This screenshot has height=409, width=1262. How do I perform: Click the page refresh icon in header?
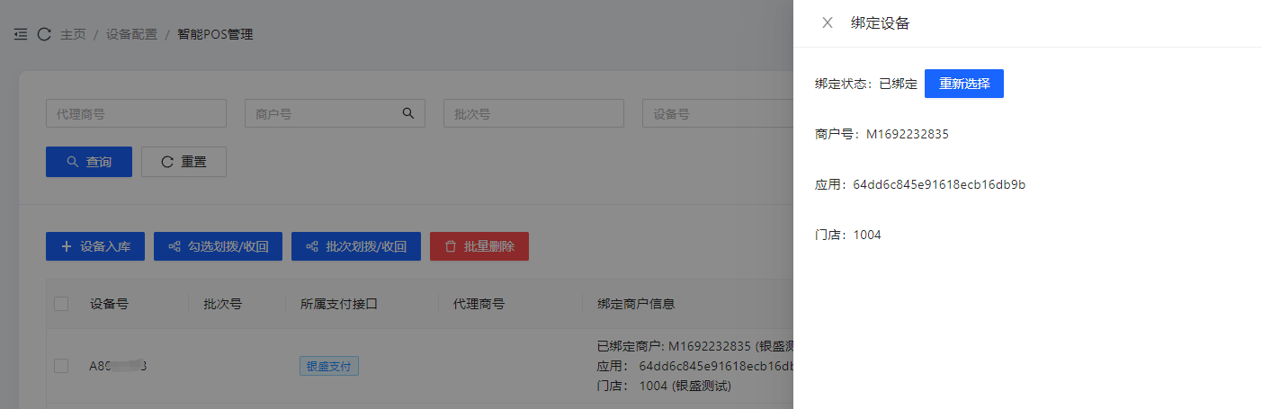[x=44, y=35]
